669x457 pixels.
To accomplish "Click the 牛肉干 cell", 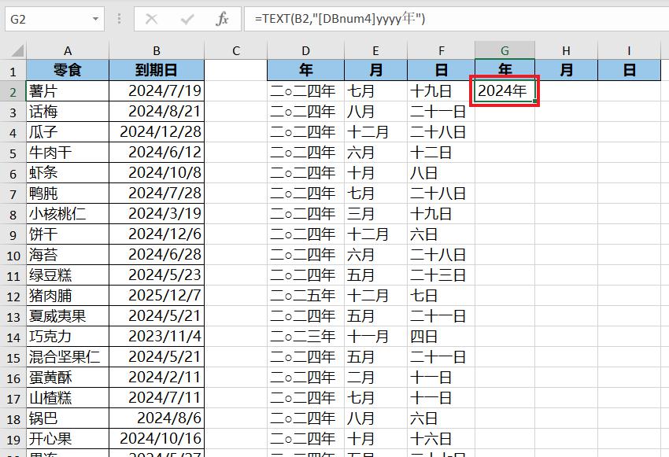I will [68, 152].
